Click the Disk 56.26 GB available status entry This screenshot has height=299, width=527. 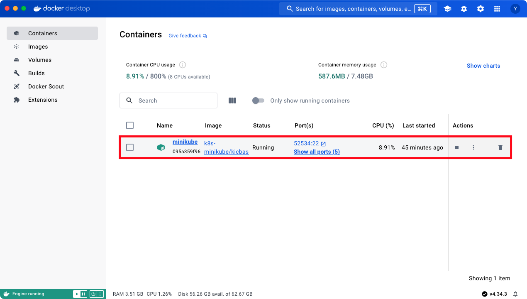click(x=215, y=294)
